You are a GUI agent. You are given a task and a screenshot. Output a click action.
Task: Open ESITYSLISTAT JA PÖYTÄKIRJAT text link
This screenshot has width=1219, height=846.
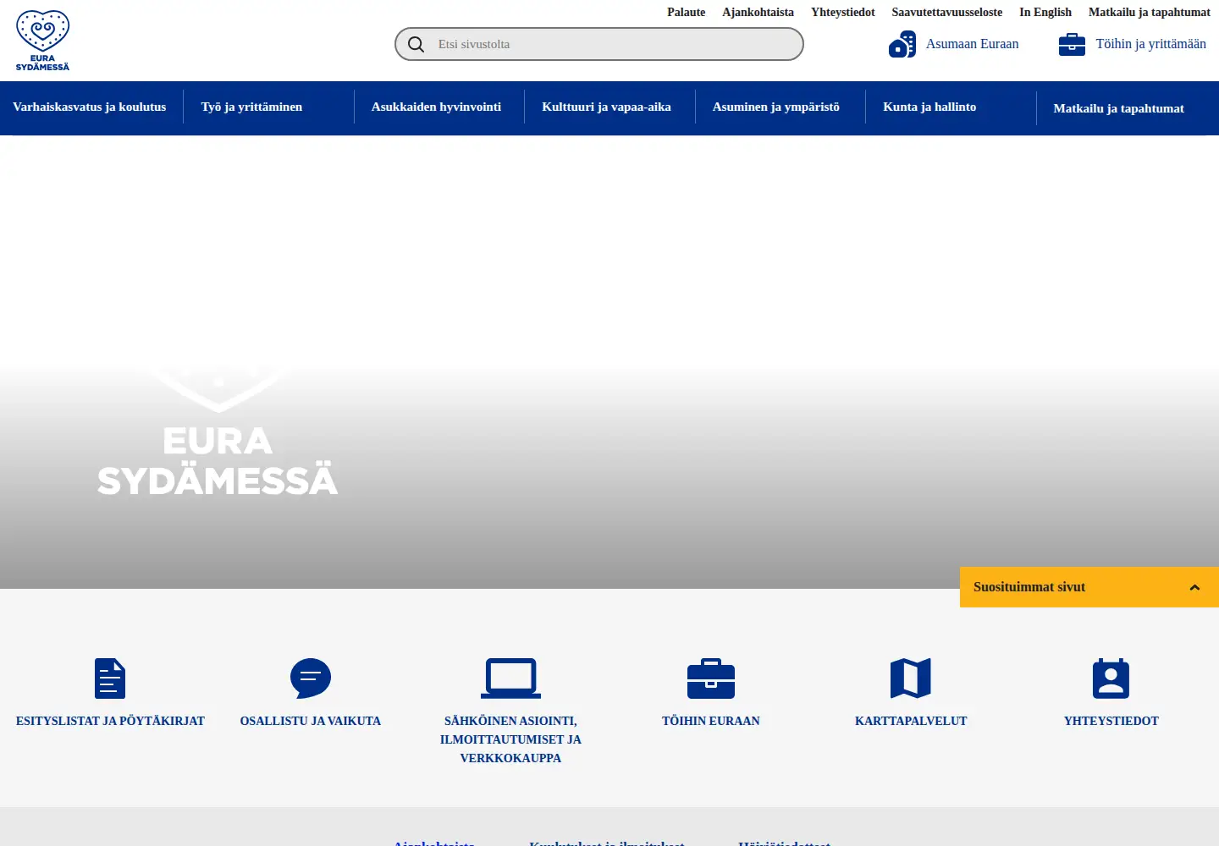click(x=110, y=721)
